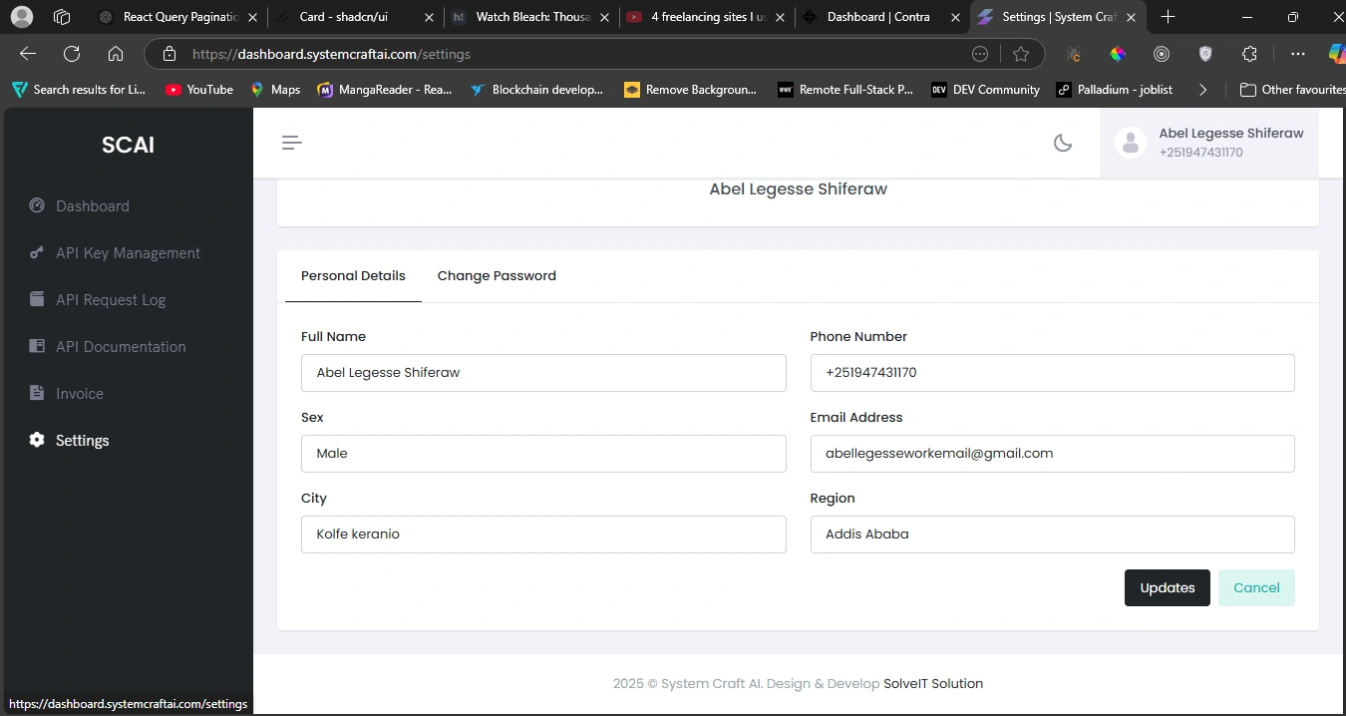1346x716 pixels.
Task: Select the Personal Details tab
Action: (x=353, y=276)
